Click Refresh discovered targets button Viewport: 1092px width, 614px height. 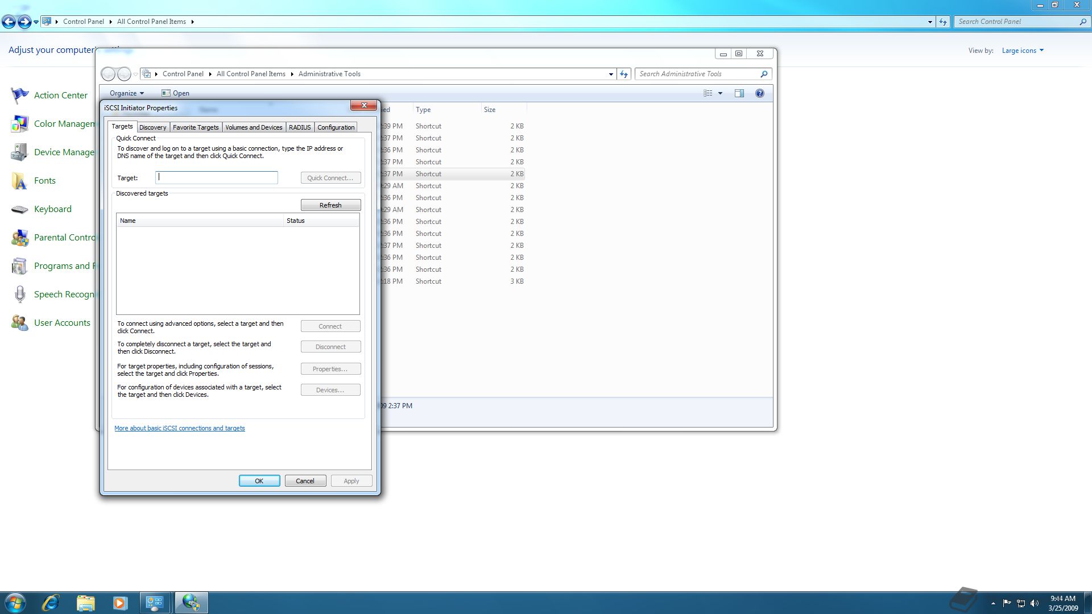pyautogui.click(x=330, y=205)
